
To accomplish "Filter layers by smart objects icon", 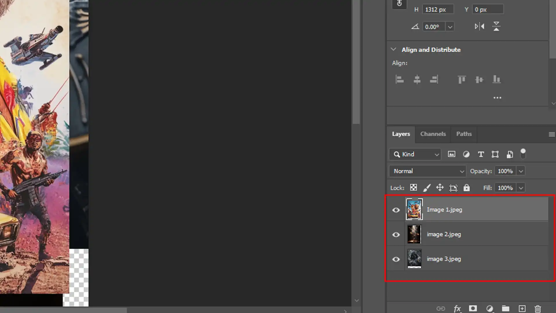I will [510, 154].
